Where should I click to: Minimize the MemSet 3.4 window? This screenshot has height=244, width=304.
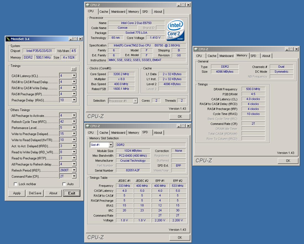[x=71, y=39]
